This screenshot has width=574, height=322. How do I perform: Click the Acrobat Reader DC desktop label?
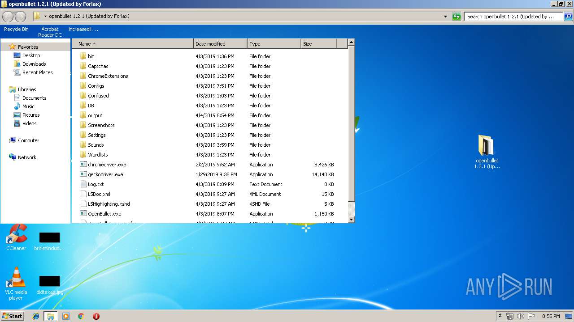coord(50,32)
